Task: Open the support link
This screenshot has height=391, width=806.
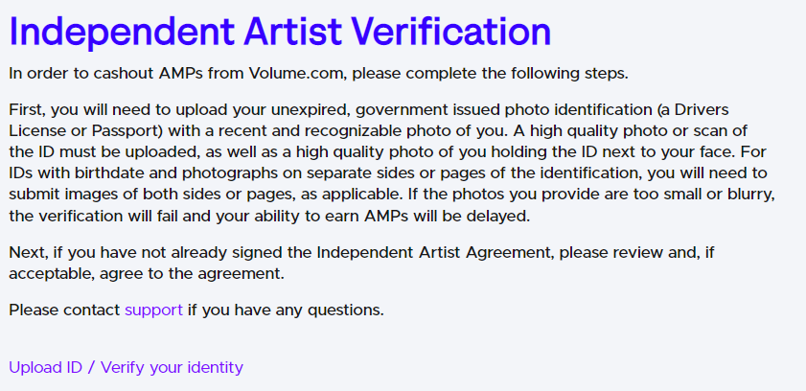Action: (x=153, y=310)
